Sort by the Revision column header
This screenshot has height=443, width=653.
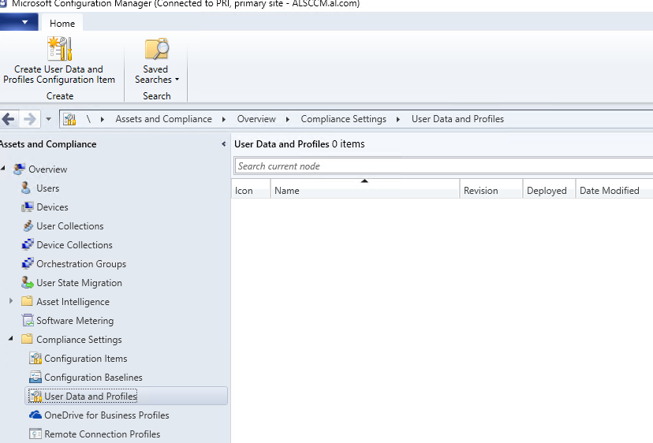[x=491, y=190]
